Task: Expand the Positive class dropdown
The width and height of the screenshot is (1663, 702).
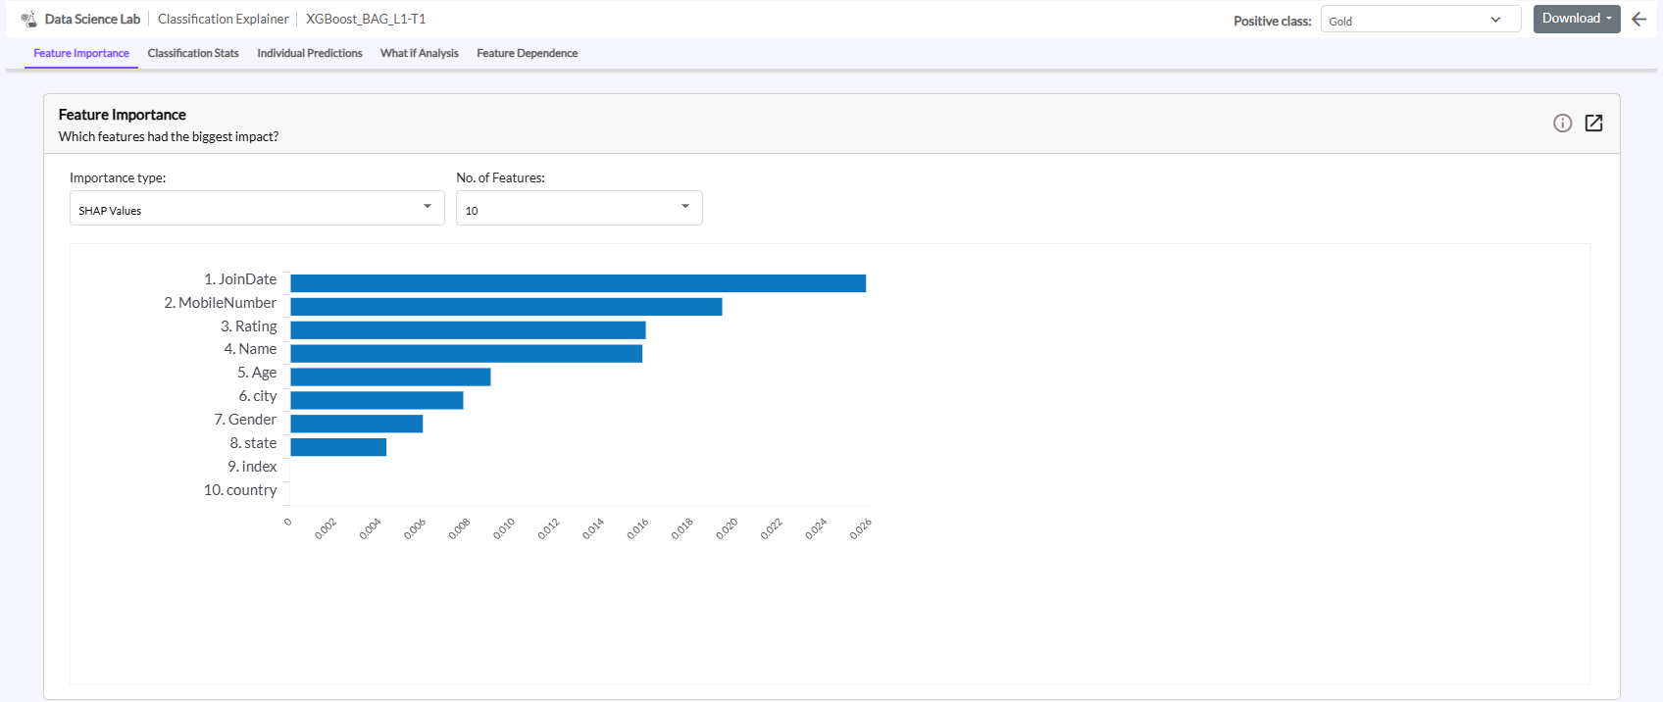Action: click(1420, 21)
